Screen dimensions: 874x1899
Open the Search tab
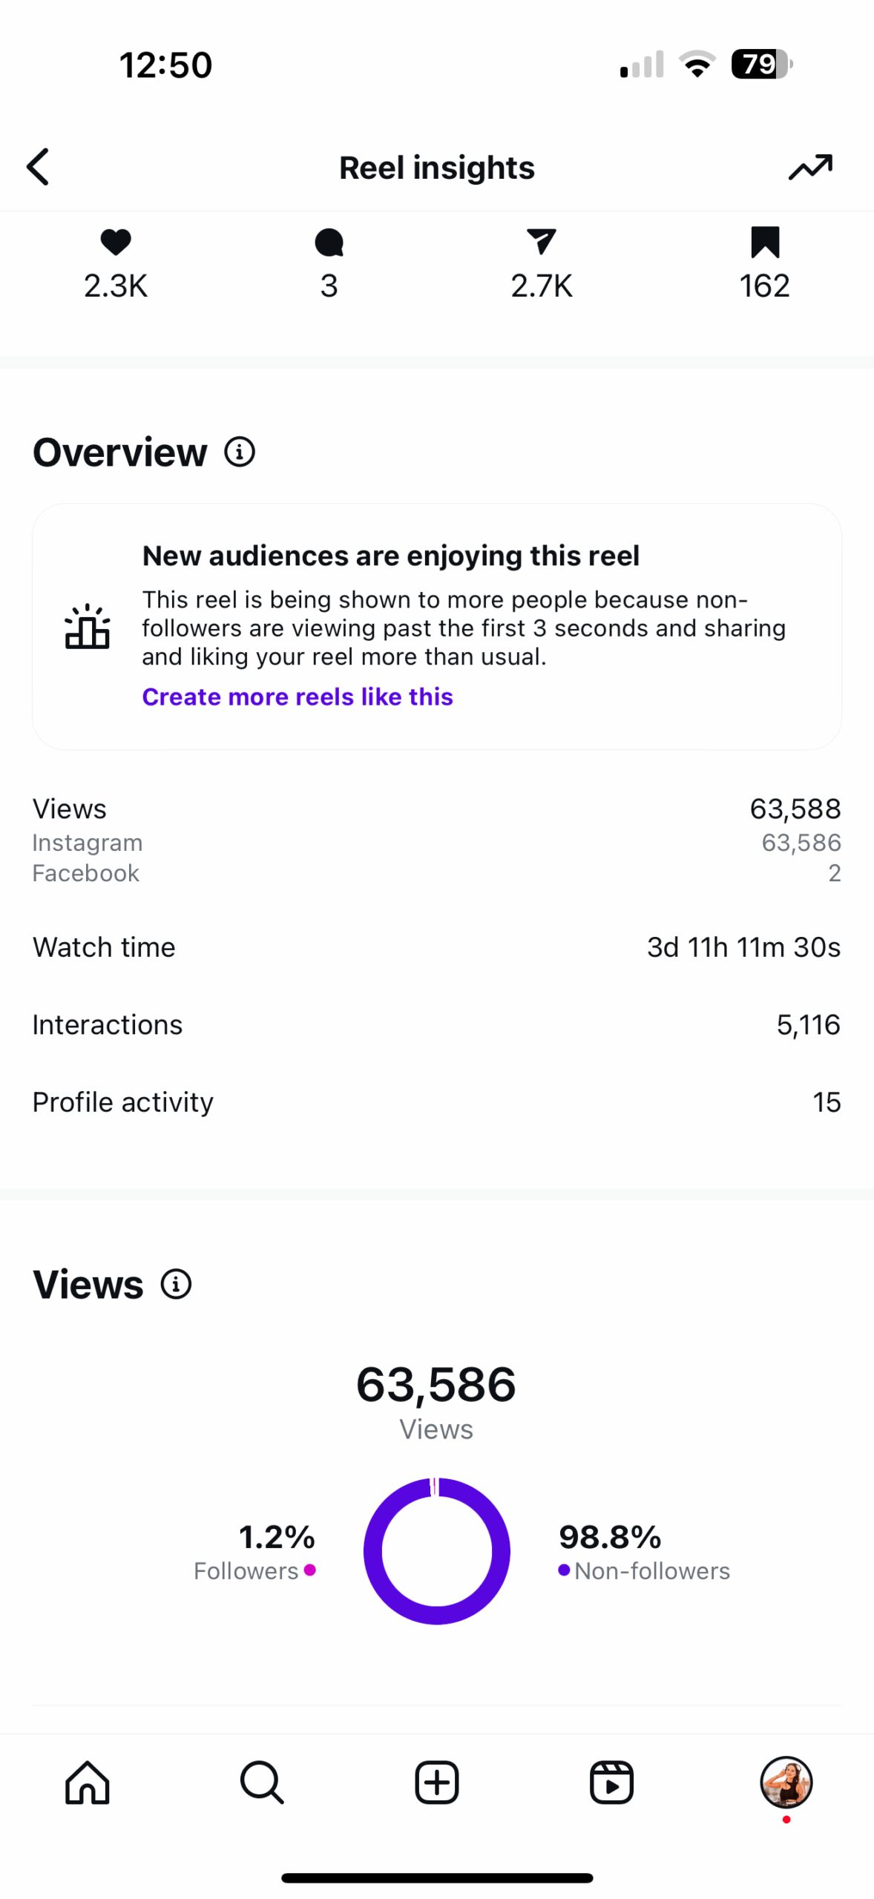point(262,1782)
